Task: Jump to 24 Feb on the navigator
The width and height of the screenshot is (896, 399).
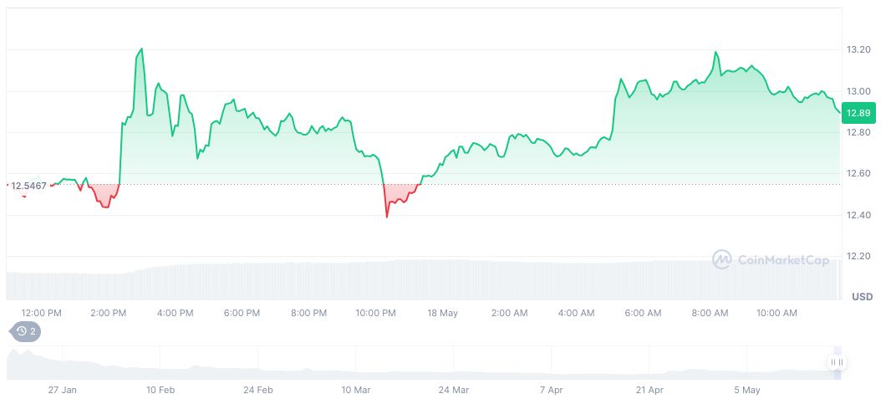Action: [x=258, y=390]
